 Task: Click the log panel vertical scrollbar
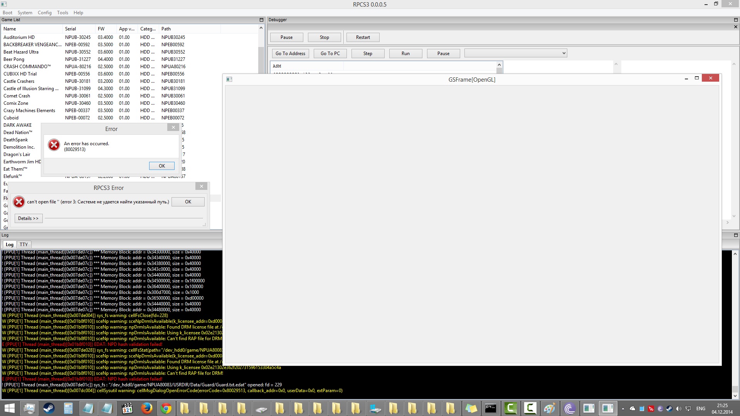735,324
